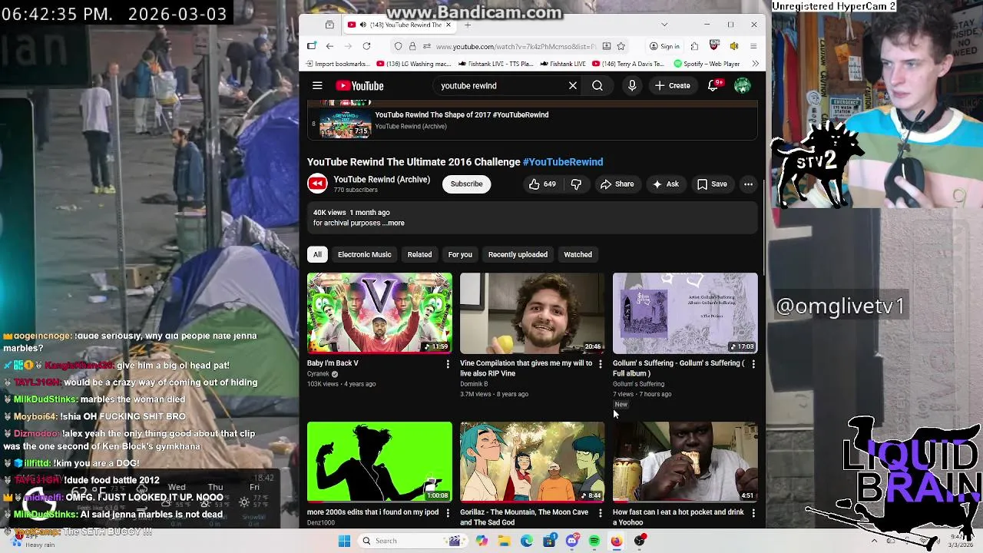The image size is (983, 553).
Task: Open YouTube notifications bell
Action: click(713, 86)
